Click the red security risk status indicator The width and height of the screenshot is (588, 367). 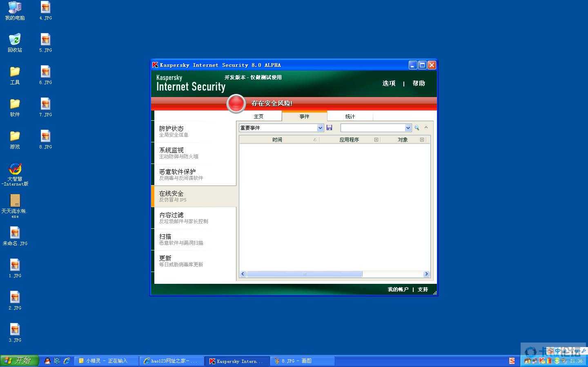click(236, 104)
